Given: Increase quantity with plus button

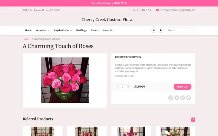Looking at the screenshot, I should pyautogui.click(x=128, y=87).
